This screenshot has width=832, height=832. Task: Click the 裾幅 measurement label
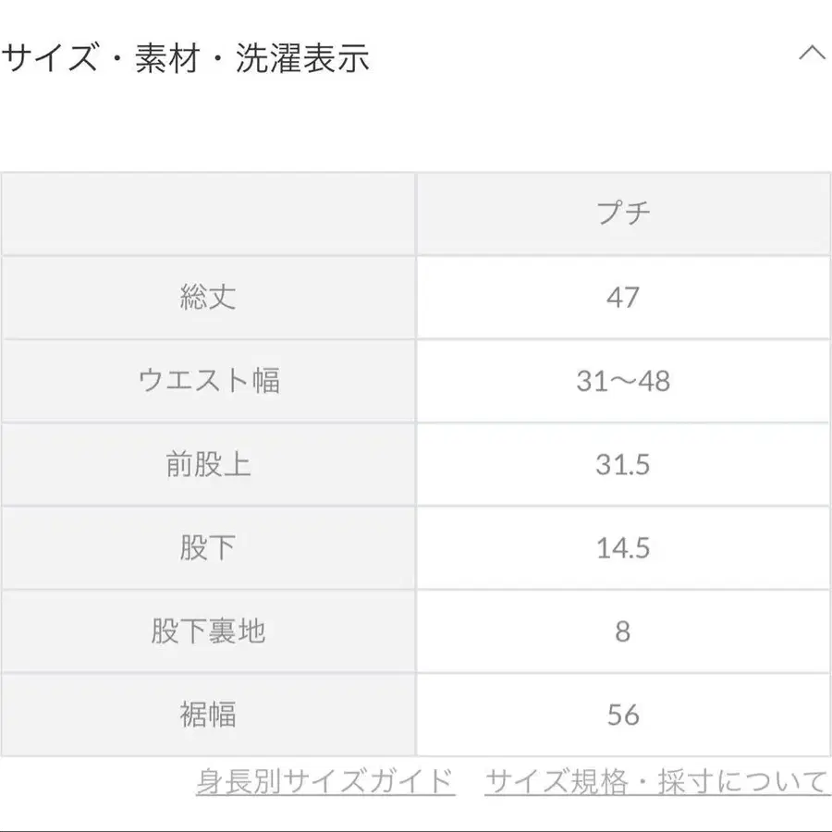tap(210, 714)
